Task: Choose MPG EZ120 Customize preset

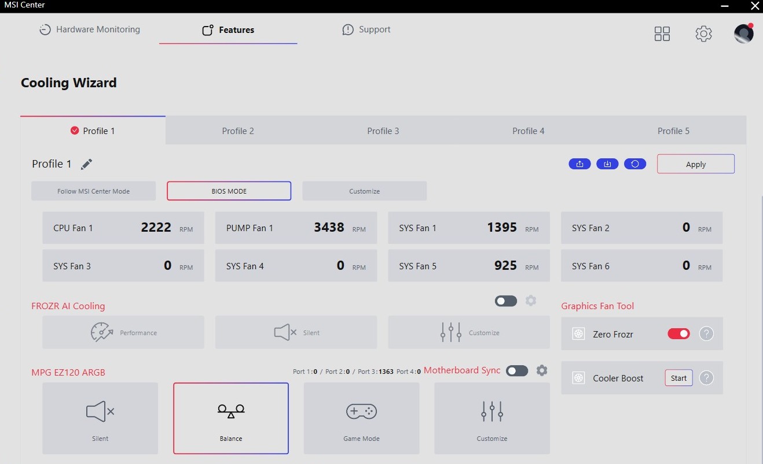Action: pyautogui.click(x=492, y=418)
